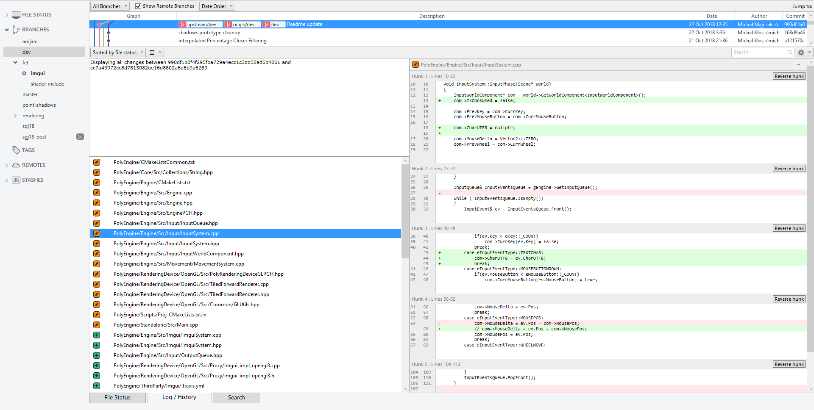Click the modified icon beside MovementSystem.cpp
Image resolution: width=814 pixels, height=410 pixels.
pyautogui.click(x=97, y=264)
